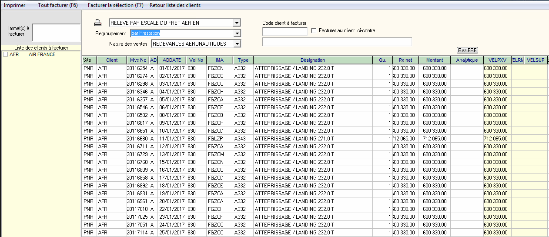Sort by the ADDATE column header
The height and width of the screenshot is (237, 549).
[171, 60]
